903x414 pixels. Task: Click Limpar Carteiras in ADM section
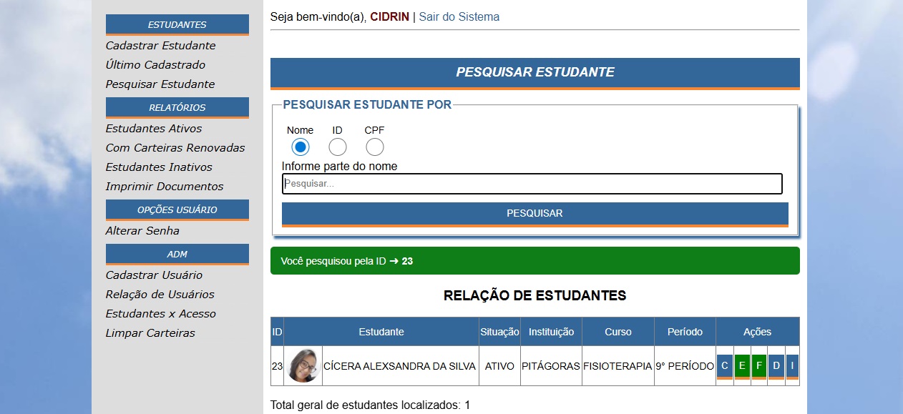(150, 333)
